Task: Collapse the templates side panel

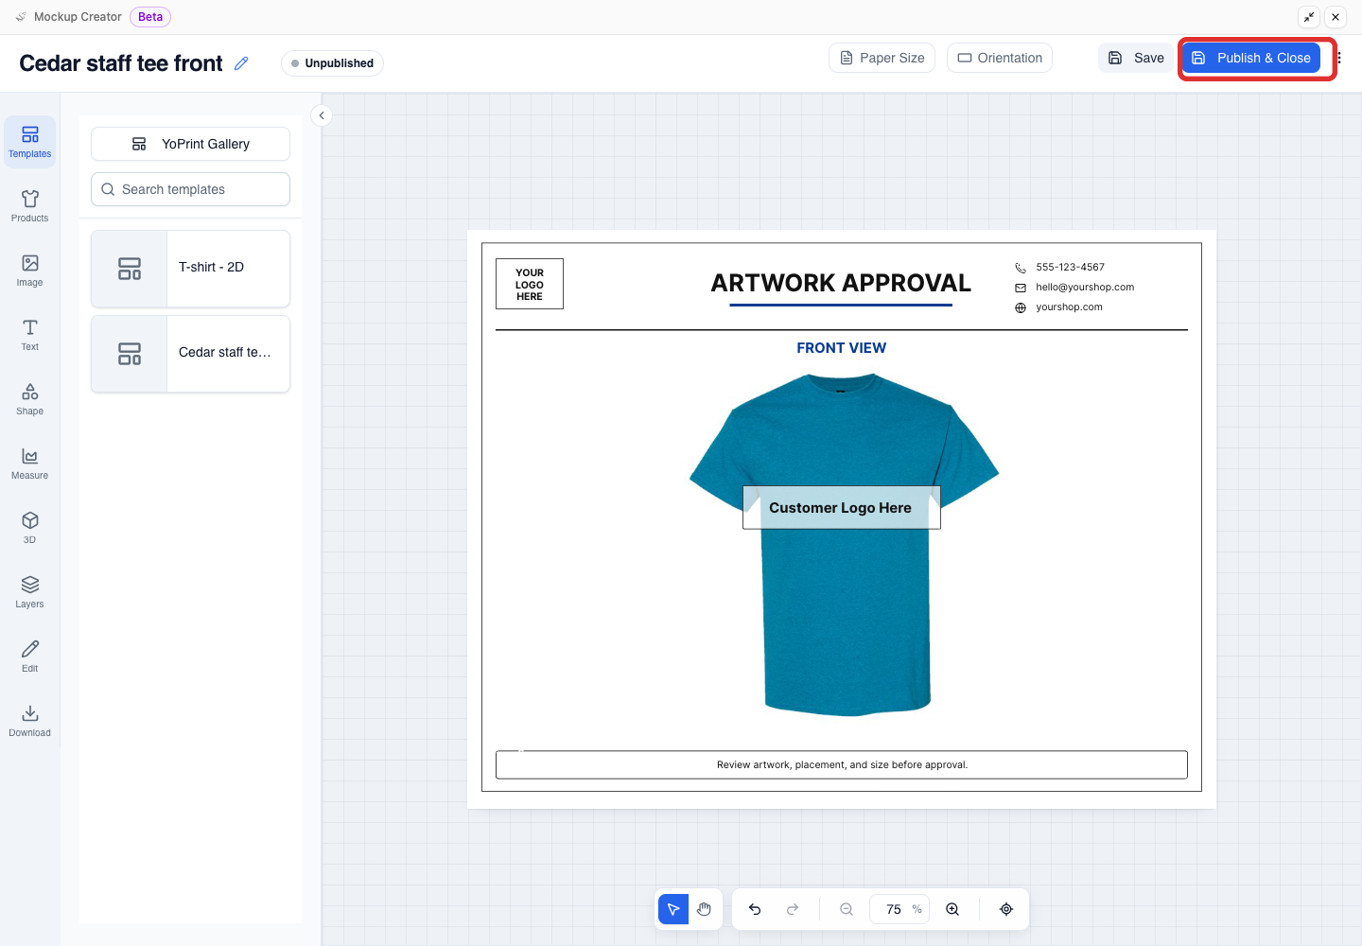Action: click(x=322, y=115)
